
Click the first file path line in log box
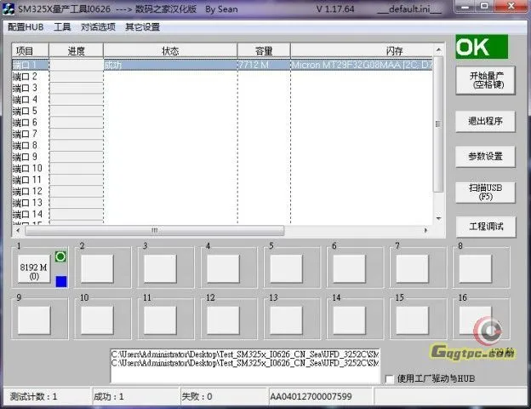pos(245,354)
